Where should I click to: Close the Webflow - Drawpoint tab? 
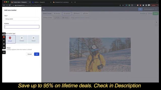point(51,2)
